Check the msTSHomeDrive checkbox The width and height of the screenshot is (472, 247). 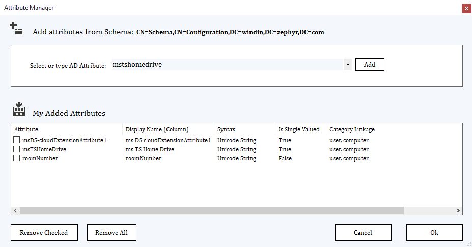click(x=17, y=149)
